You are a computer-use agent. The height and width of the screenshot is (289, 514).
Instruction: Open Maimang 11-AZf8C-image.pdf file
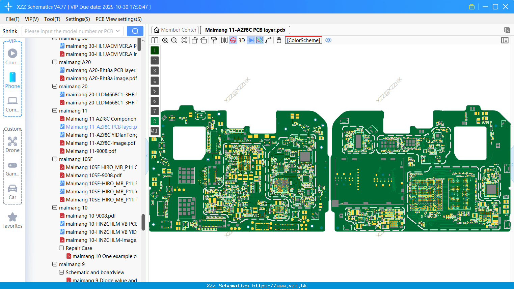[101, 143]
